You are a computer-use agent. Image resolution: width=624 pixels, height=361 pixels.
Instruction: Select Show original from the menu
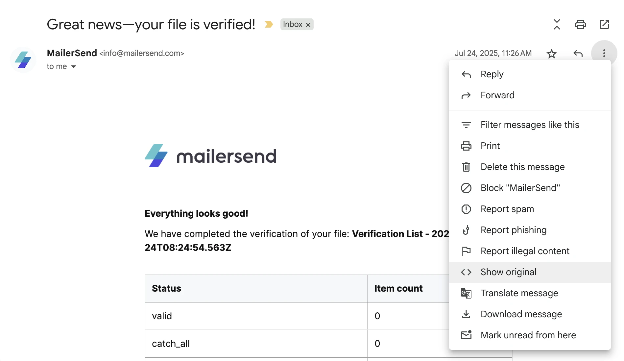click(508, 272)
